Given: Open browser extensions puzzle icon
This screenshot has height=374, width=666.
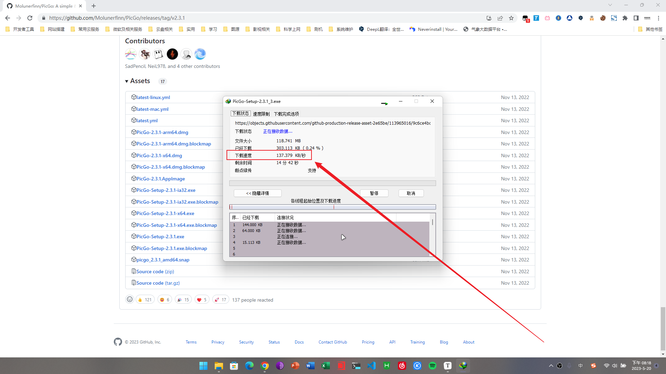Looking at the screenshot, I should pyautogui.click(x=625, y=18).
